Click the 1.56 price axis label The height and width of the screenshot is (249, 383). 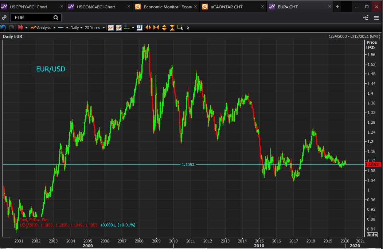tap(371, 55)
